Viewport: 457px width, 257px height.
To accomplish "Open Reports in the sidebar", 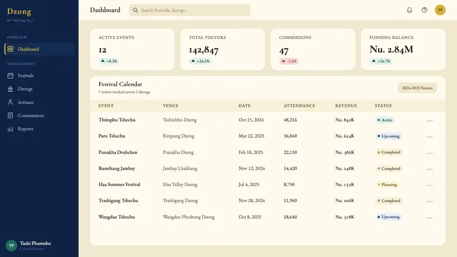I will click(x=39, y=129).
